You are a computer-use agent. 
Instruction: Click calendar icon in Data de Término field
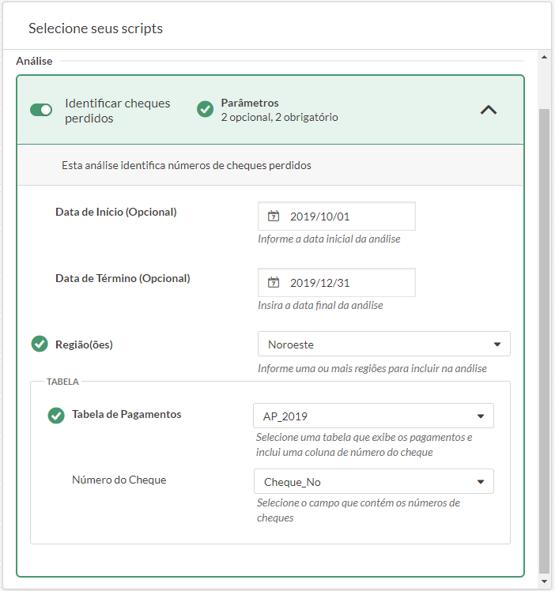pyautogui.click(x=274, y=282)
